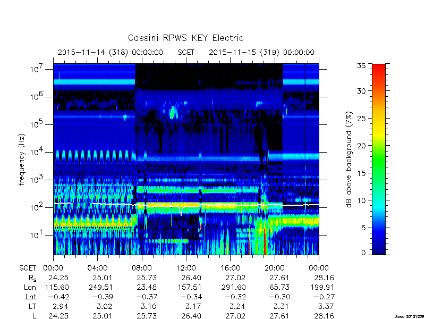Click the SCET row label below the plot
The height and width of the screenshot is (319, 425).
coord(28,268)
